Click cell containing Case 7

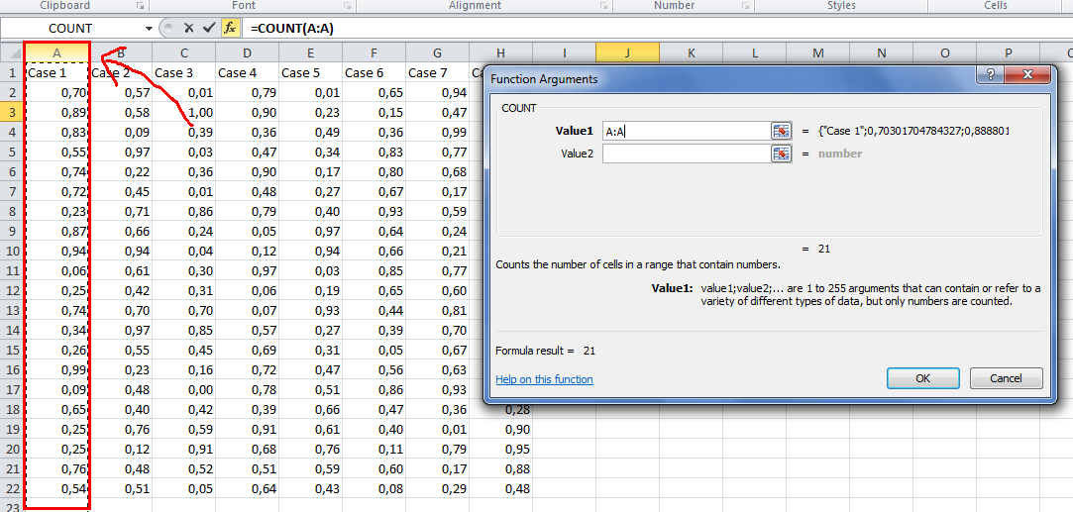tap(437, 72)
